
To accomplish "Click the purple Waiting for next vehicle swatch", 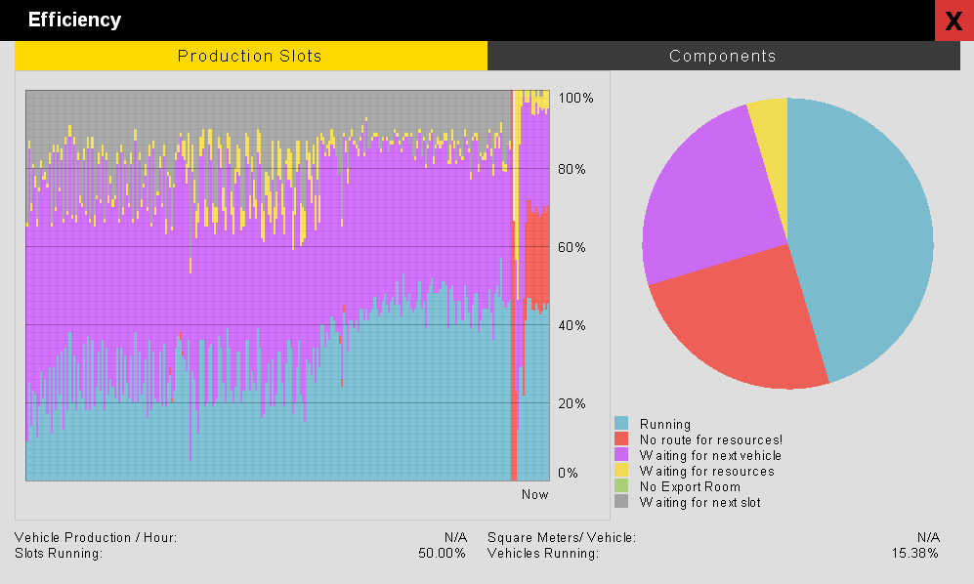I will pyautogui.click(x=621, y=455).
